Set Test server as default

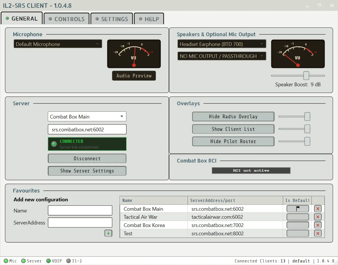298,233
